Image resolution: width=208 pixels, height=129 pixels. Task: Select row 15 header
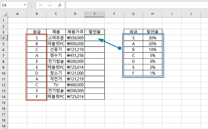click(x=4, y=103)
